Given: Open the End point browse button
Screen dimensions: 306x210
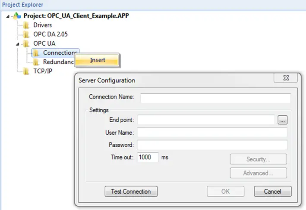Looking at the screenshot, I should [282, 120].
